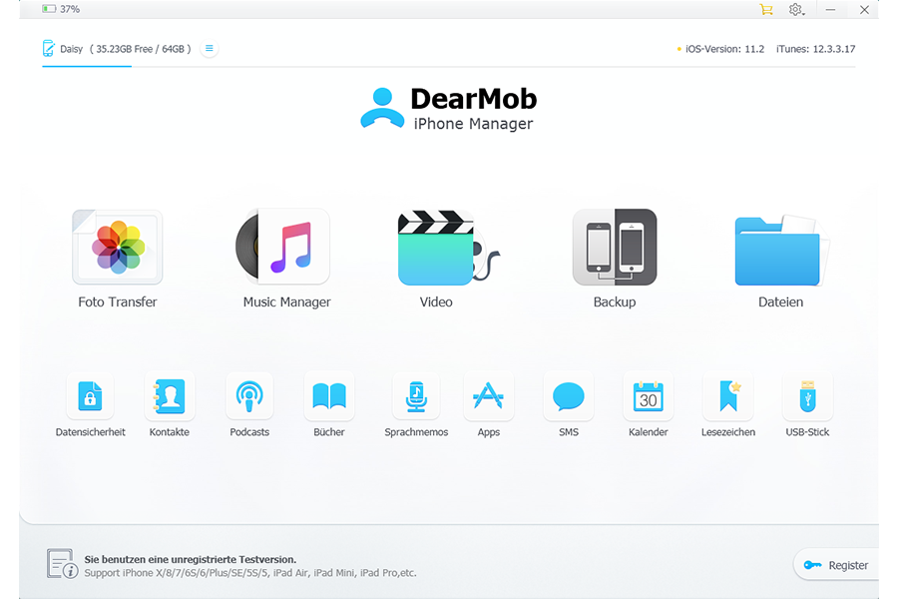Open the Kalender manager
Viewport: 898px width, 599px height.
pyautogui.click(x=648, y=394)
